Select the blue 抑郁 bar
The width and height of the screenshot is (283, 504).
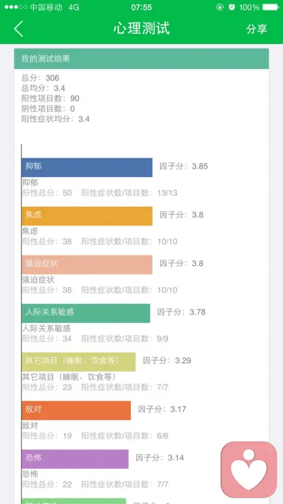[87, 168]
